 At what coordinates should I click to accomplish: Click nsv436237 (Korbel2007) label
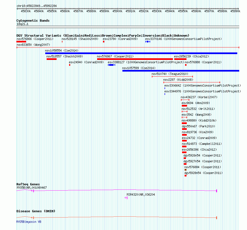click(x=199, y=97)
